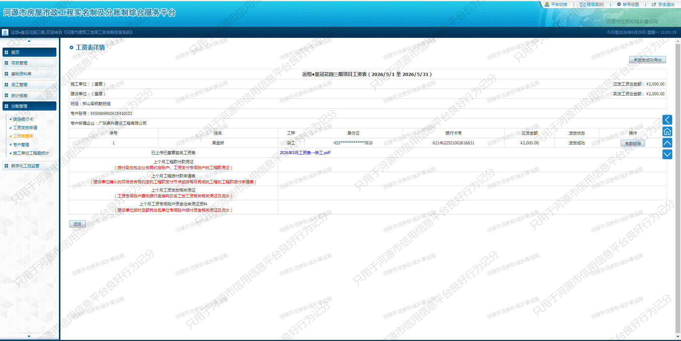
Task: Click the 工种 column header
Action: tap(291, 133)
